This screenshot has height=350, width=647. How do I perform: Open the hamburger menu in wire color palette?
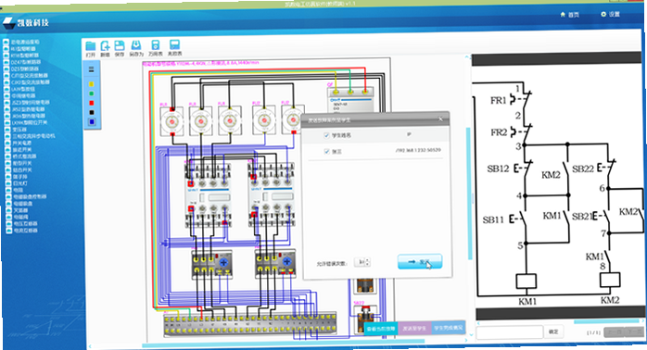pos(91,69)
